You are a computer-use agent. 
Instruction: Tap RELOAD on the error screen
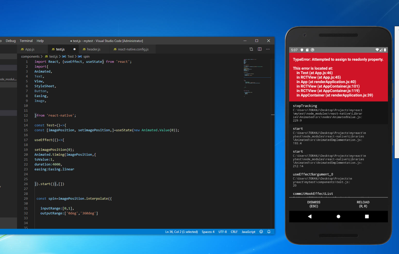click(363, 204)
